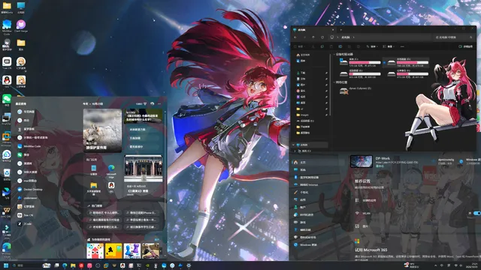The width and height of the screenshot is (481, 270).
Task: Open Docker Desktop from the recent apps list
Action: 30,190
